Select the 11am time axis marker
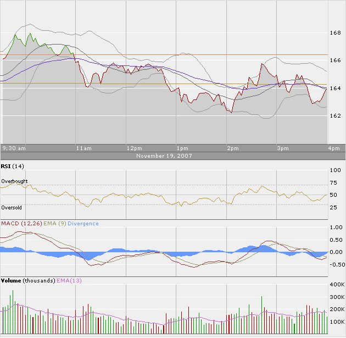346x338 pixels. coord(84,148)
